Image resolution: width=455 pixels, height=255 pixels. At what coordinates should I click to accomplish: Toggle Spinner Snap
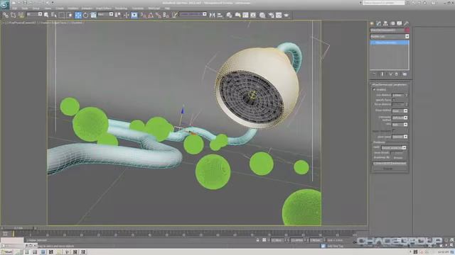(x=166, y=15)
